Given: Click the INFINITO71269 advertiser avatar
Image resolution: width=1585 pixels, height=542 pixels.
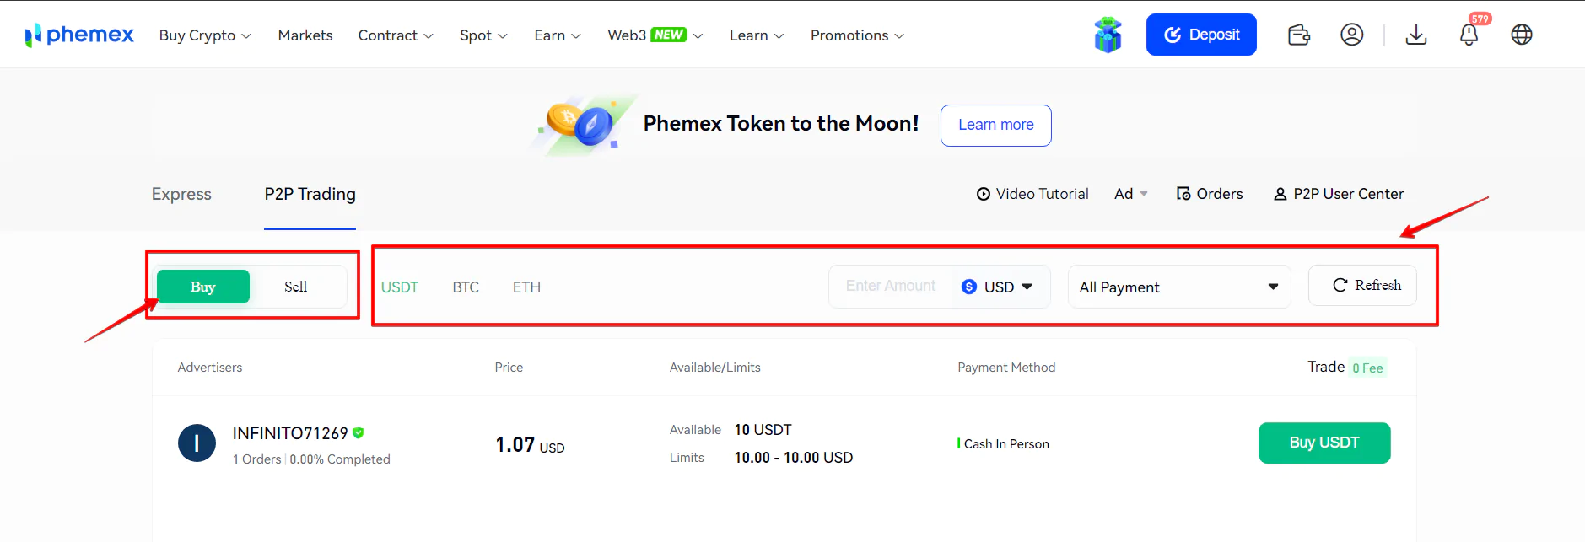Looking at the screenshot, I should [x=197, y=443].
